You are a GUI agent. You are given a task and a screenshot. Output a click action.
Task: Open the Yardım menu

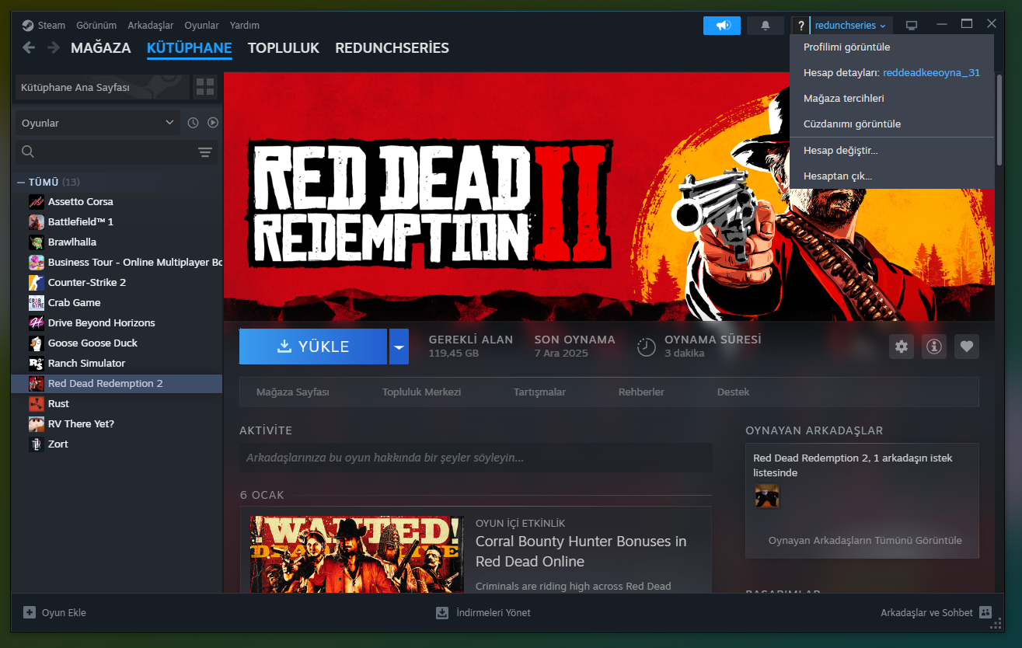245,25
